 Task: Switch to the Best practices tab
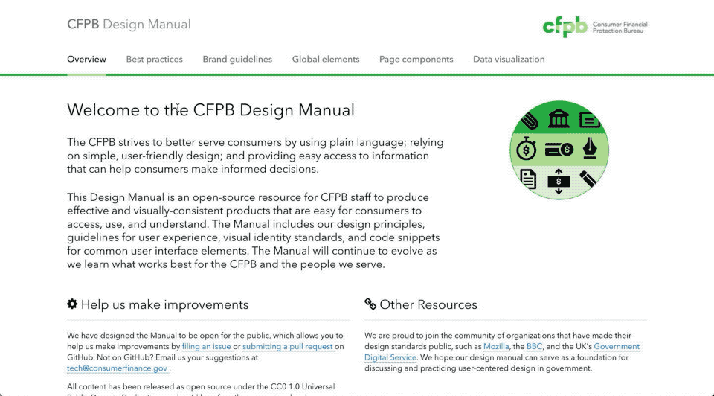point(155,60)
